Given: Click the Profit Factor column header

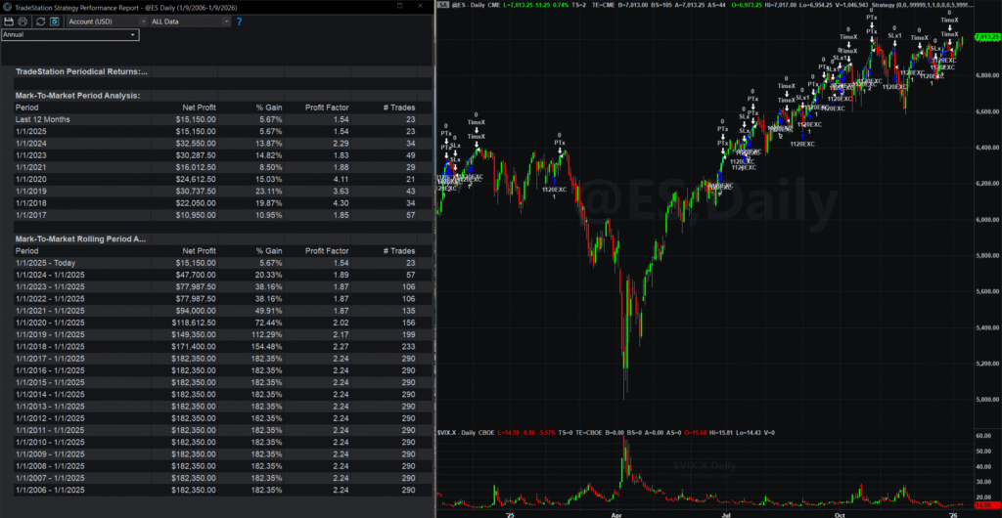Looking at the screenshot, I should click(x=328, y=107).
